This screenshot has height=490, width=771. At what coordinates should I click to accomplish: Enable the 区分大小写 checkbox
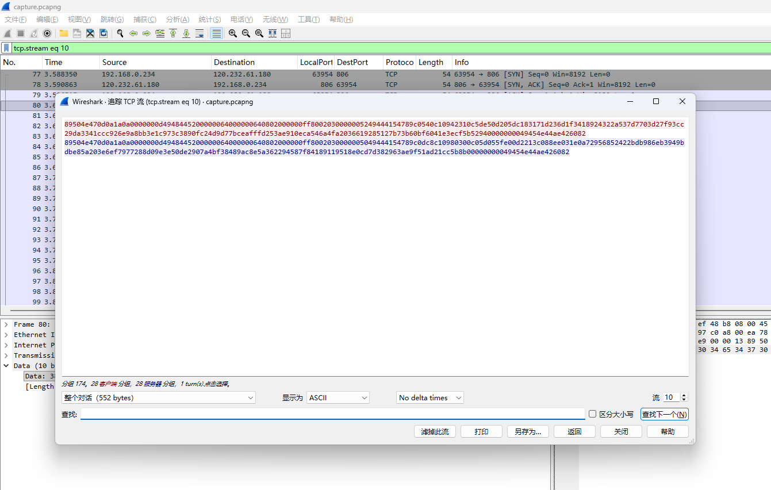click(592, 414)
